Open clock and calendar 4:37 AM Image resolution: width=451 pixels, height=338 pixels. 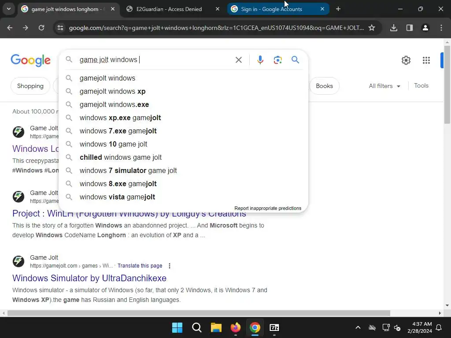pyautogui.click(x=420, y=327)
